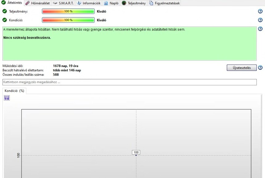Click the 100 data point on the chart

[x=136, y=155]
